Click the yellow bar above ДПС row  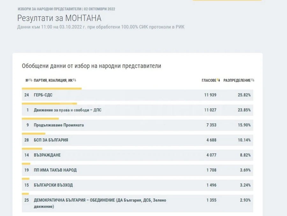pos(49,104)
